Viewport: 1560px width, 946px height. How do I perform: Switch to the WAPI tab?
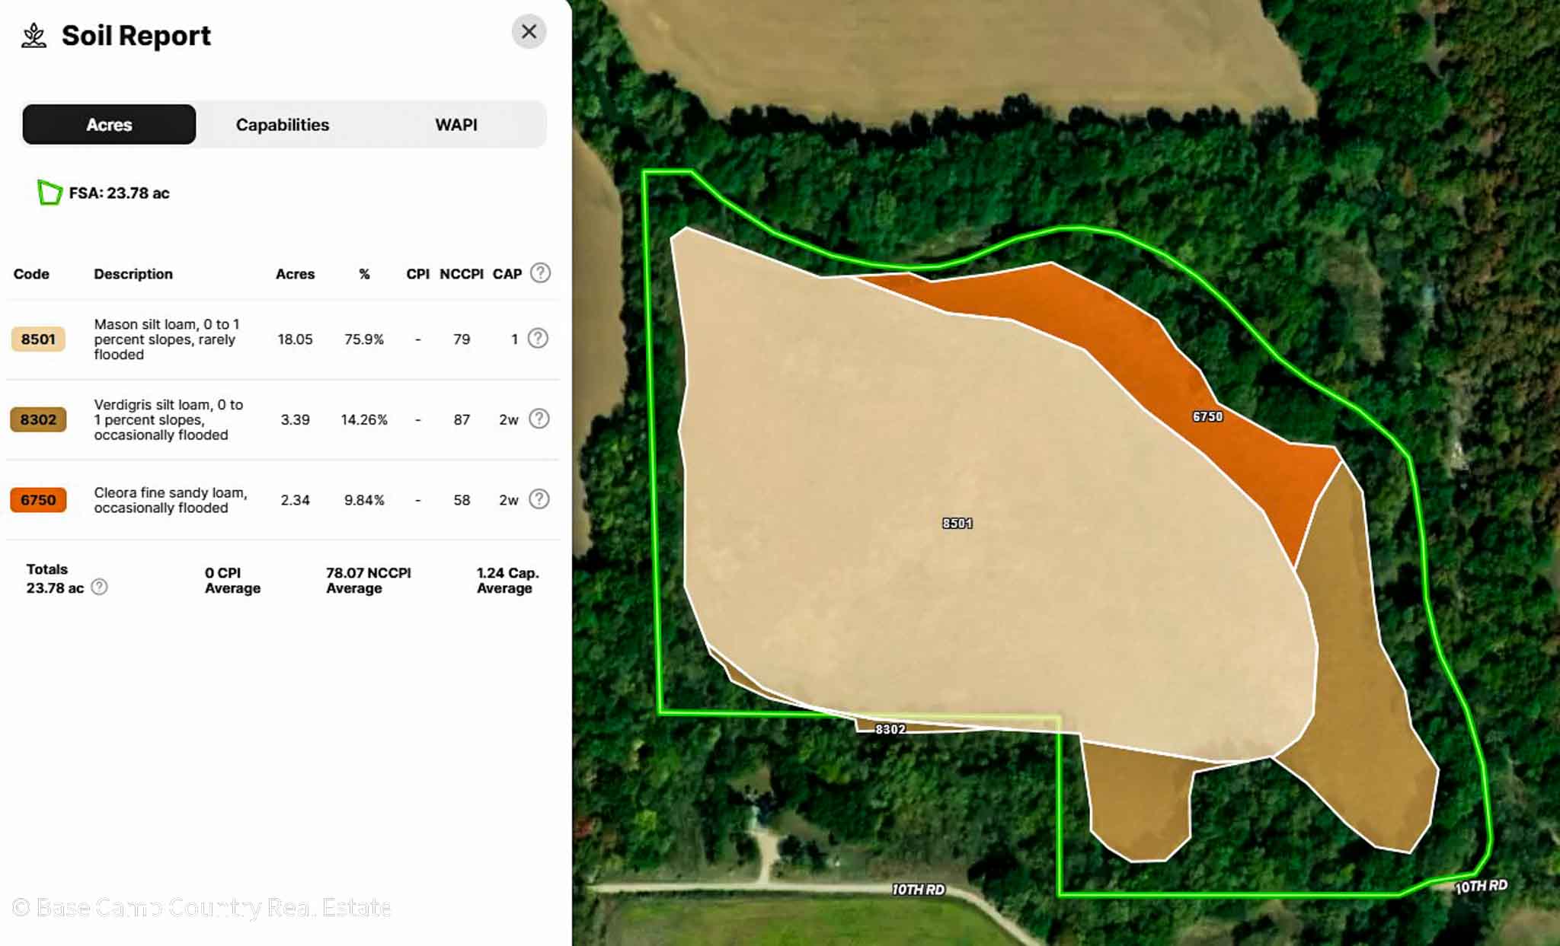click(x=456, y=125)
